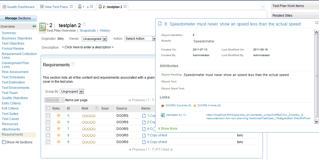The height and width of the screenshot is (160, 319).
Task: Open the Snapshots link
Action: 88,30
